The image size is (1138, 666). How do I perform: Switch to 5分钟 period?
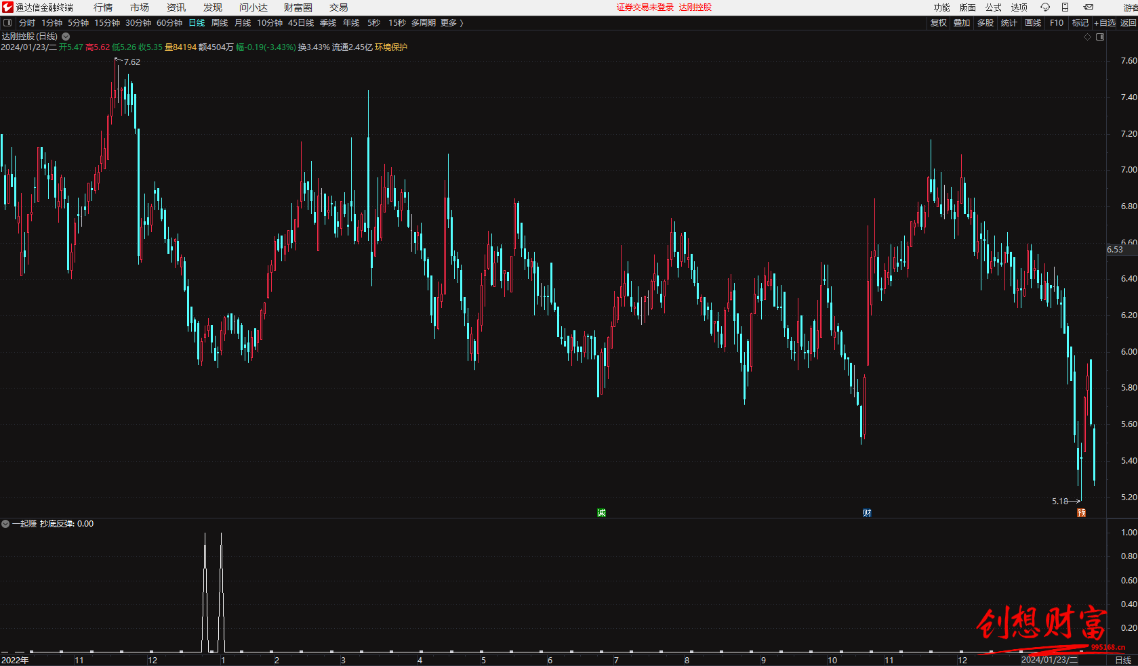tap(78, 23)
